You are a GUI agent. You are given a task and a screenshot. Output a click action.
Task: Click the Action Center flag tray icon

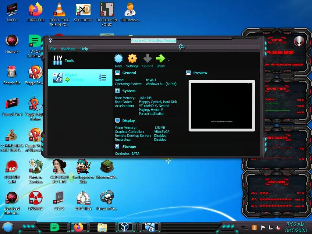(263, 227)
